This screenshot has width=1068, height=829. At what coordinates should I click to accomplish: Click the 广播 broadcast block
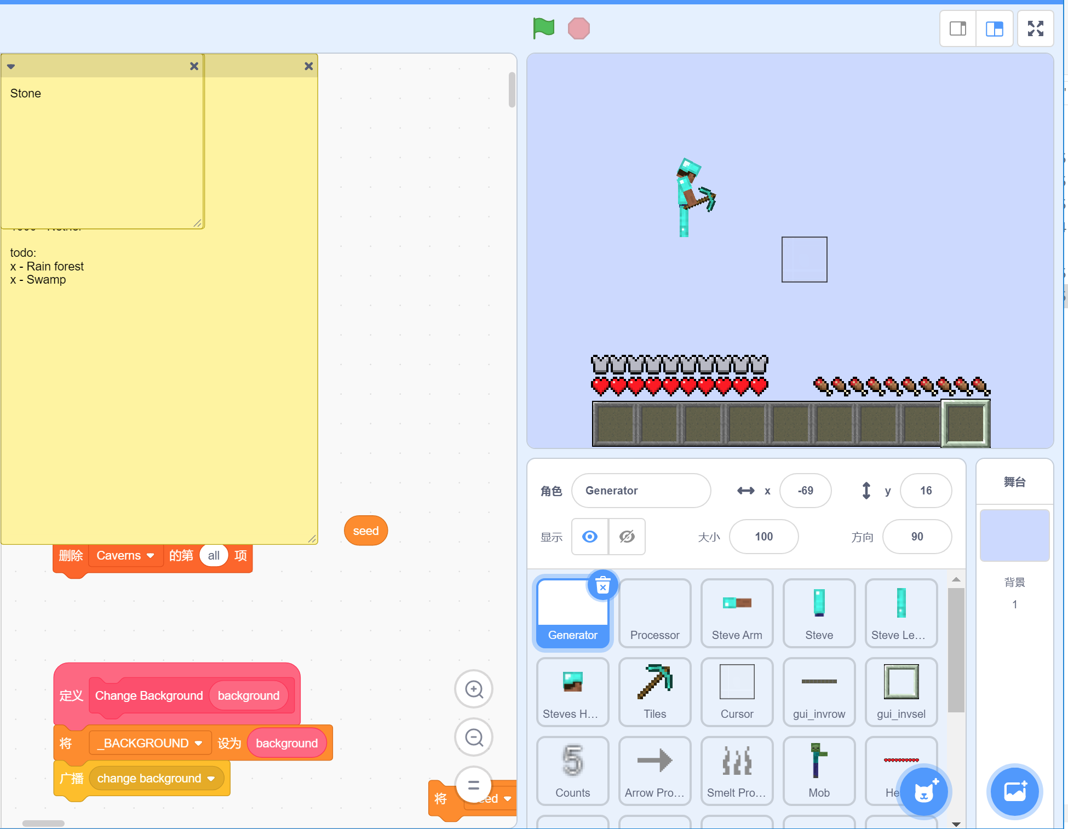click(71, 779)
